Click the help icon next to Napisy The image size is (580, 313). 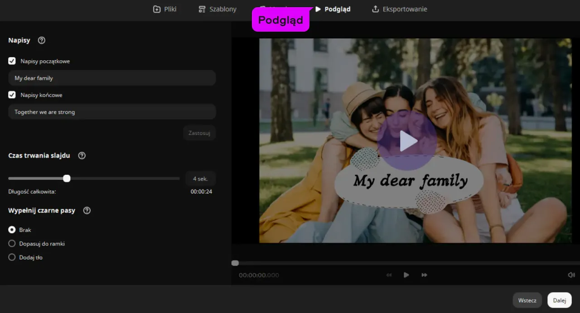[x=42, y=40]
